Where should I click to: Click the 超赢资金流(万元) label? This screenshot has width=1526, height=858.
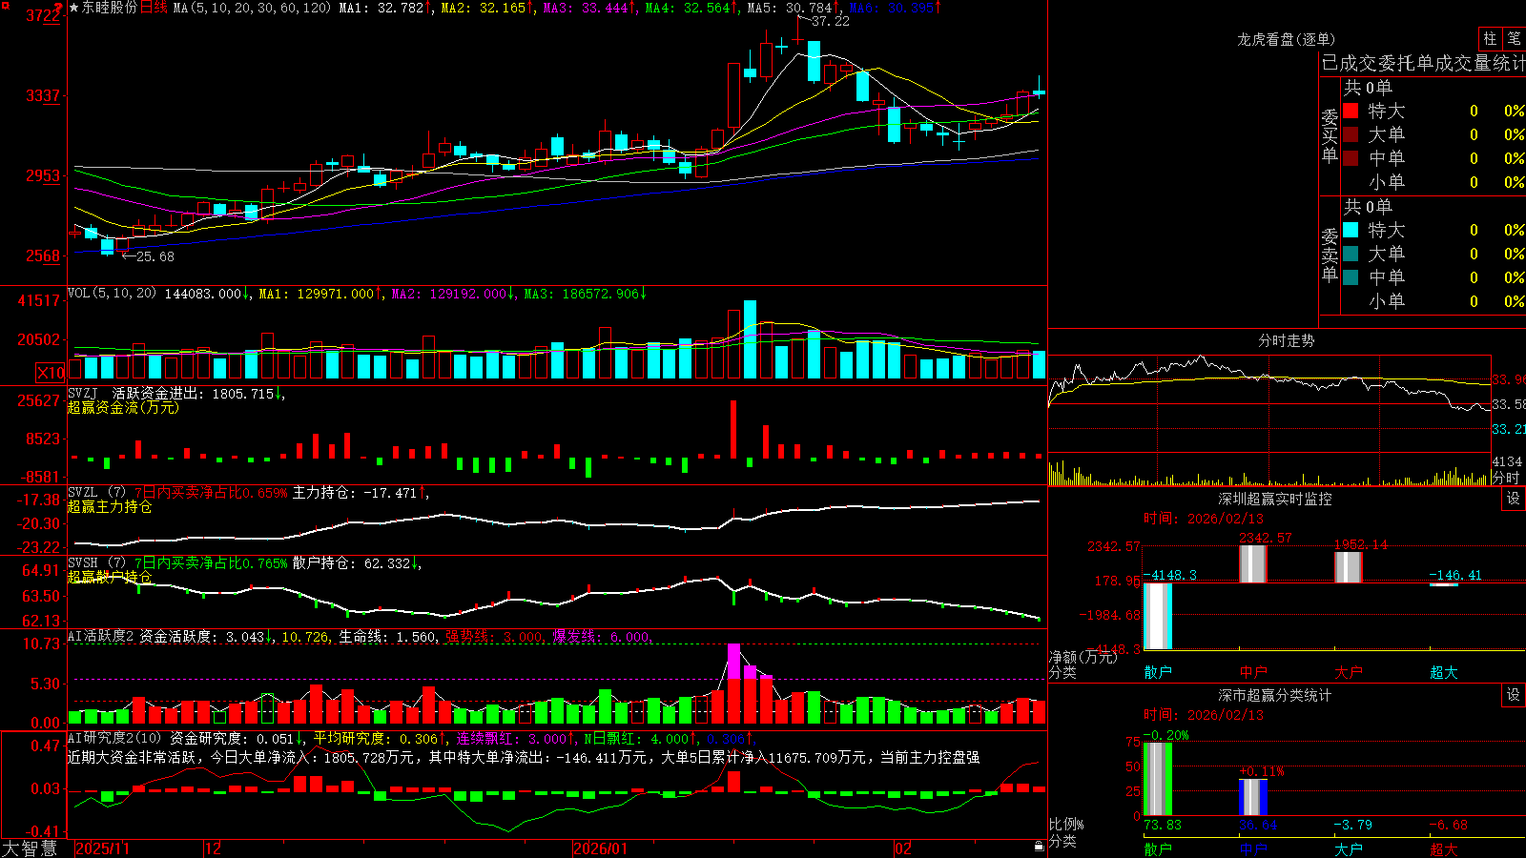(x=123, y=407)
